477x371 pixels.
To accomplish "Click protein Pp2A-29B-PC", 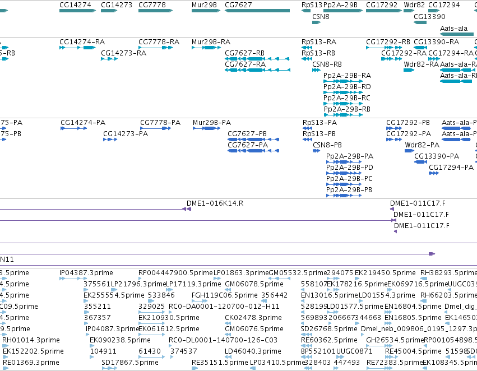I will pos(349,179).
